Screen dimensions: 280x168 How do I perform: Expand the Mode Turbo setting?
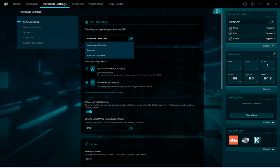270,28
